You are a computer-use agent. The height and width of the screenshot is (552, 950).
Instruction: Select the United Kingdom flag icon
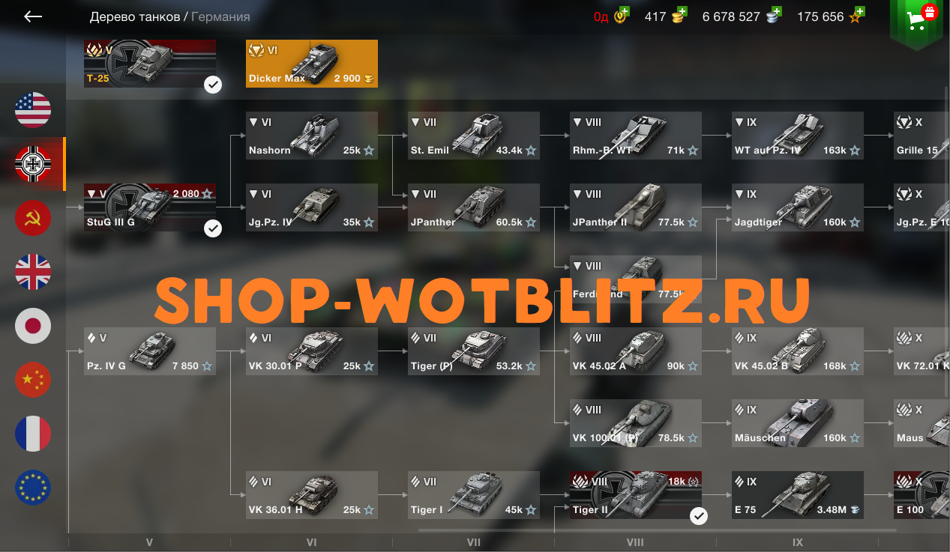pyautogui.click(x=33, y=272)
